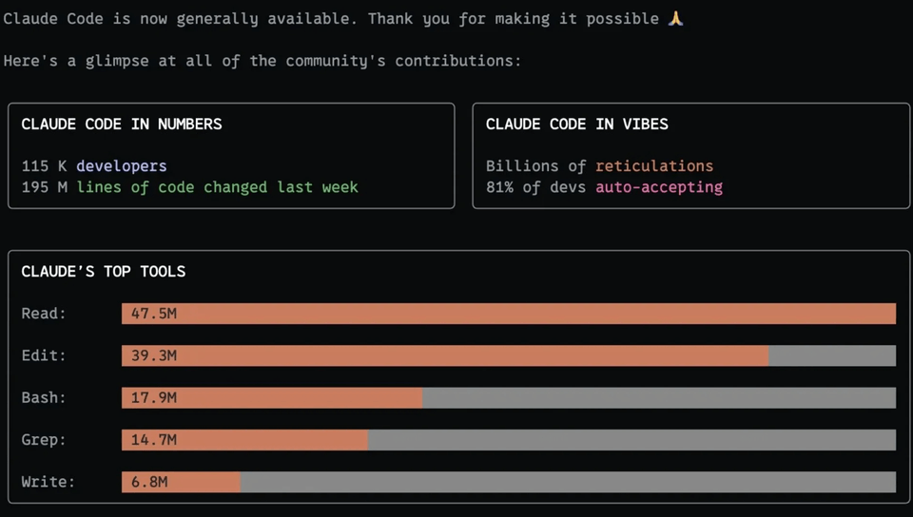This screenshot has height=517, width=913.
Task: Click the green "lines of code changed last week" text
Action: [217, 187]
